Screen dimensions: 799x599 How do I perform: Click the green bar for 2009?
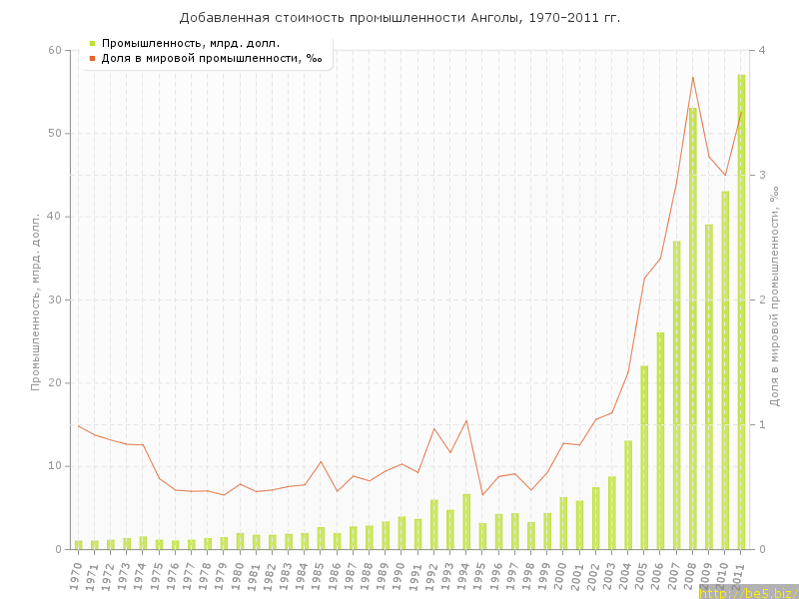(709, 386)
